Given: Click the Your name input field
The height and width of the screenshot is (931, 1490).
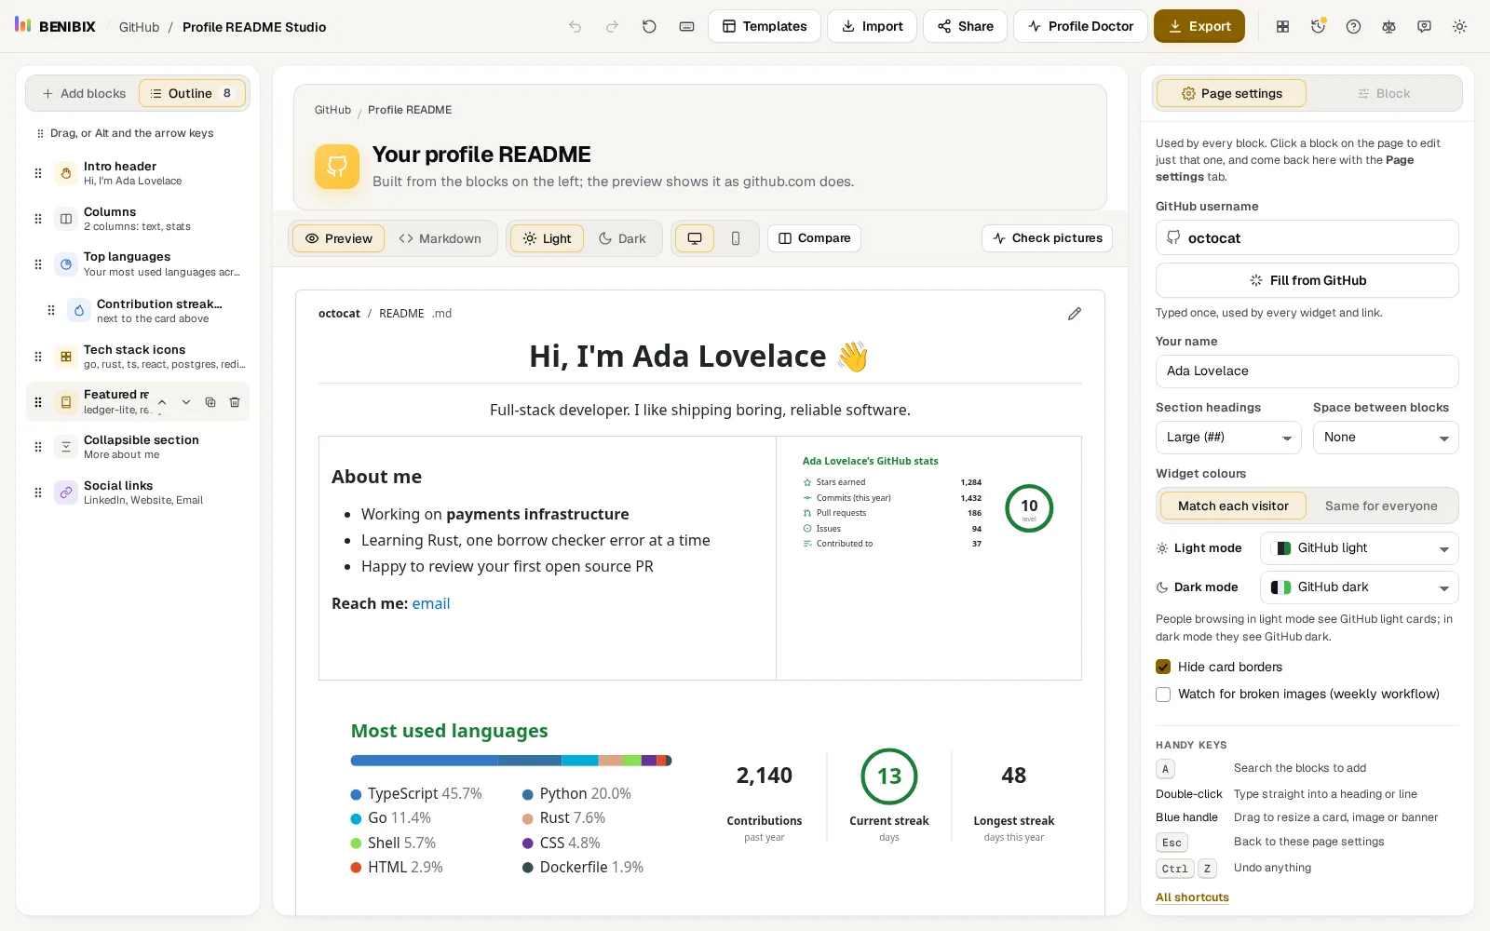Looking at the screenshot, I should coord(1307,371).
